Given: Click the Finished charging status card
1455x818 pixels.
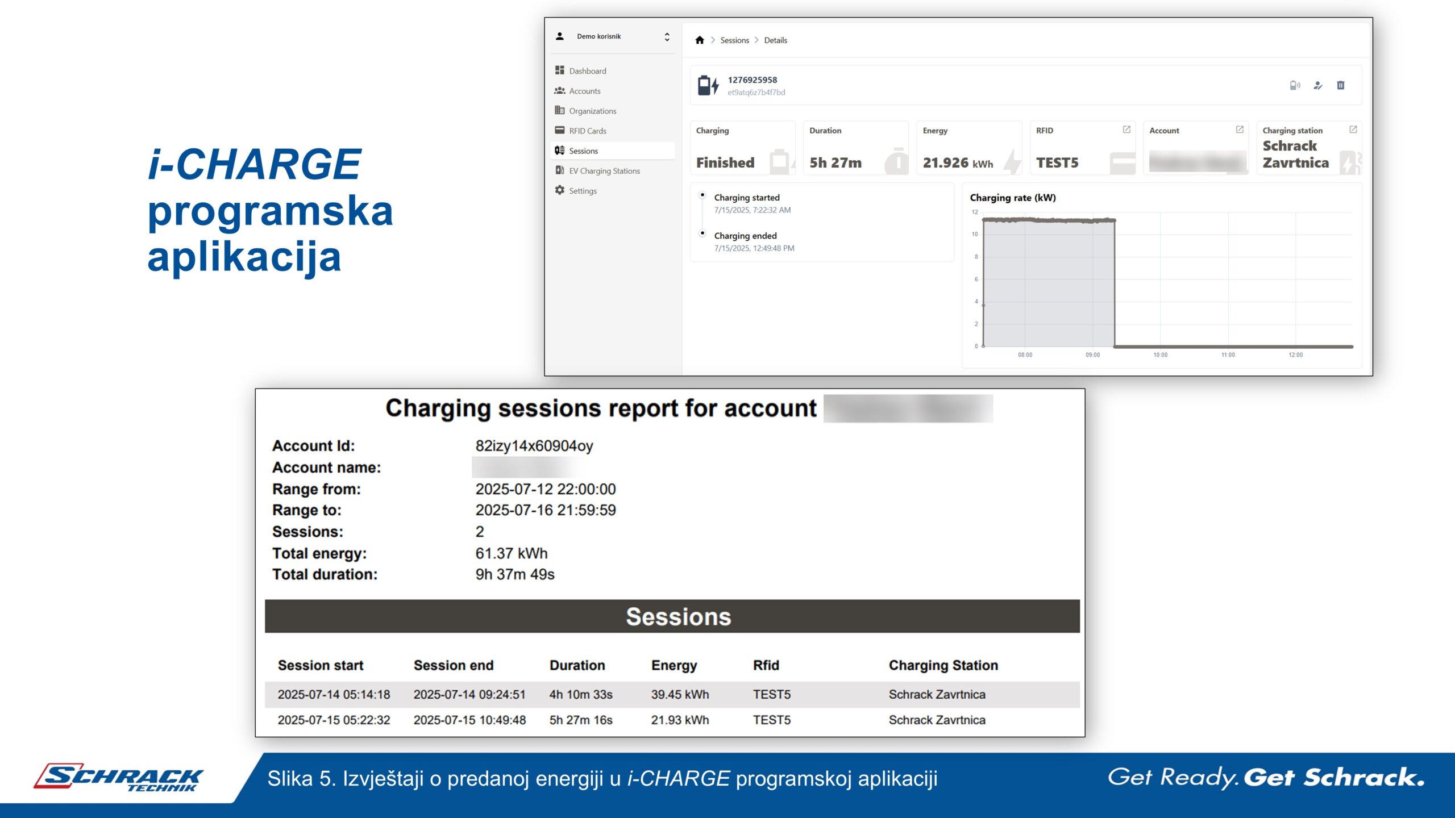Looking at the screenshot, I should [743, 148].
